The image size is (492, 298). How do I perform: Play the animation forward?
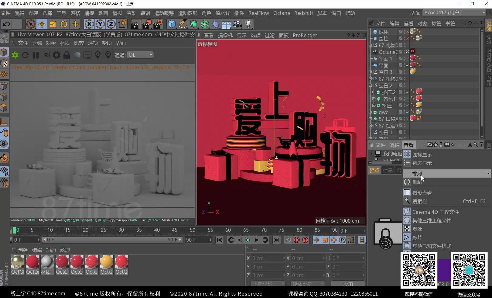click(x=248, y=240)
